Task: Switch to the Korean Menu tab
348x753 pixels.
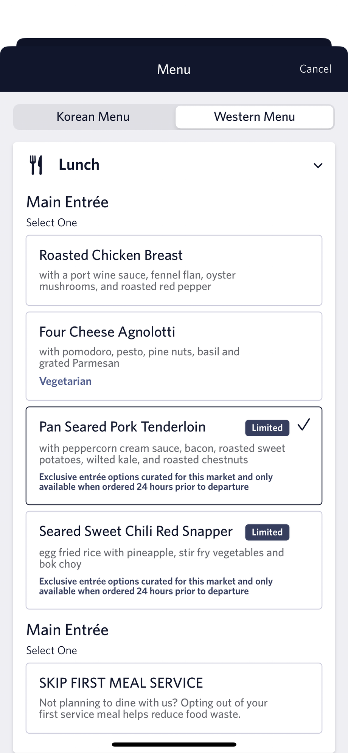Action: click(93, 117)
